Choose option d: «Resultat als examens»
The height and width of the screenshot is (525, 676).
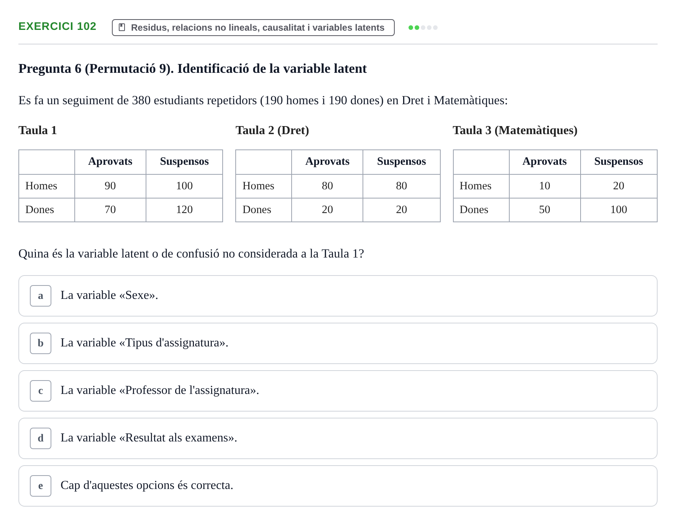338,438
